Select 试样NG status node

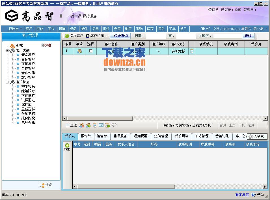(x=27, y=105)
